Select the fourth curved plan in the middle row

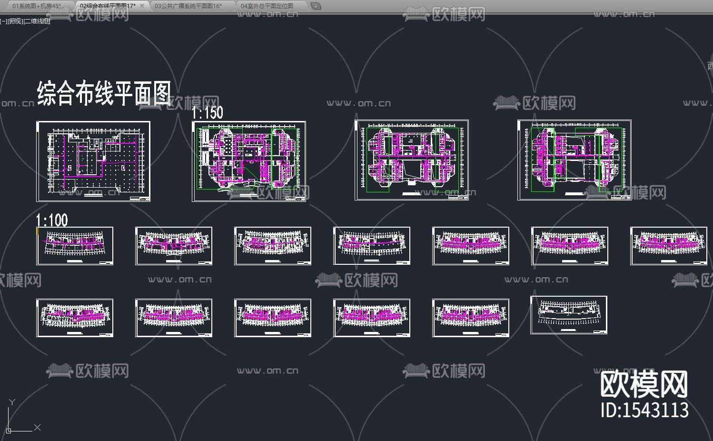tap(372, 246)
